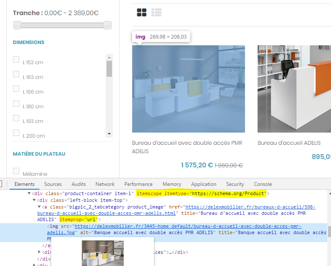Click the DevTools Elements panel scrollbar
Viewport: 331px width, 266px height.
click(x=329, y=232)
